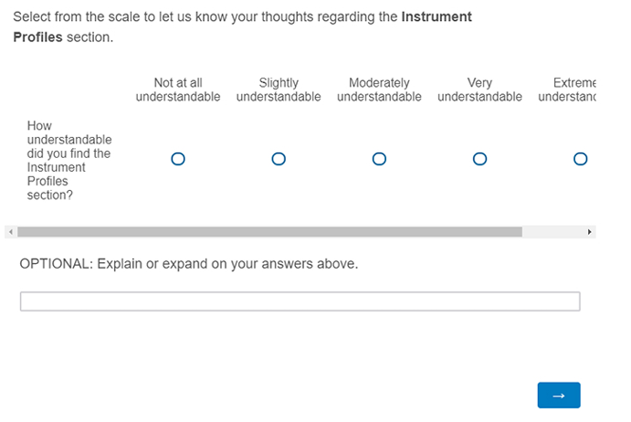This screenshot has height=422, width=631.
Task: Mark the 'Very understandable' radio button
Action: [479, 159]
